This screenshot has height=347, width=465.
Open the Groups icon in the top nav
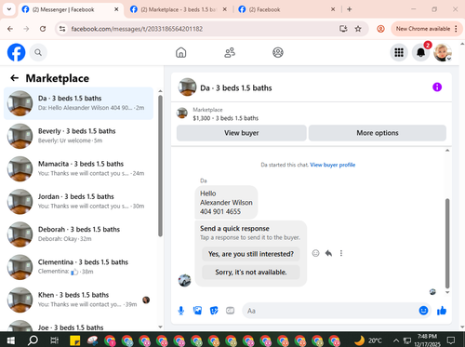(x=278, y=52)
